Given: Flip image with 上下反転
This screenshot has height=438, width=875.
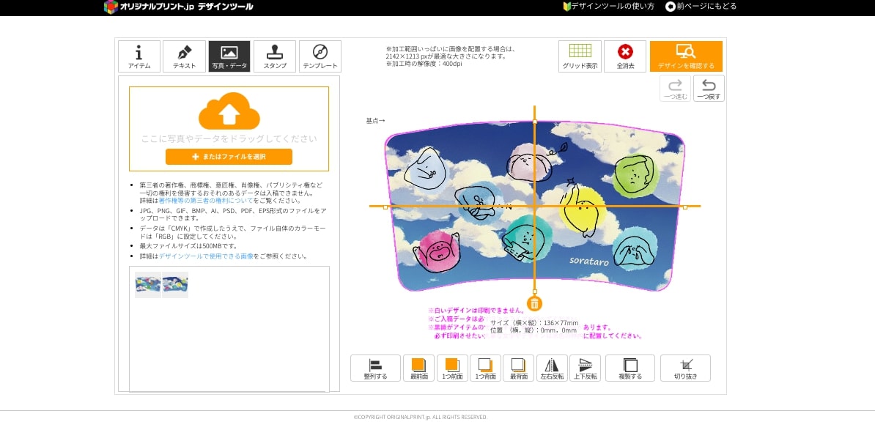Looking at the screenshot, I should (x=586, y=368).
